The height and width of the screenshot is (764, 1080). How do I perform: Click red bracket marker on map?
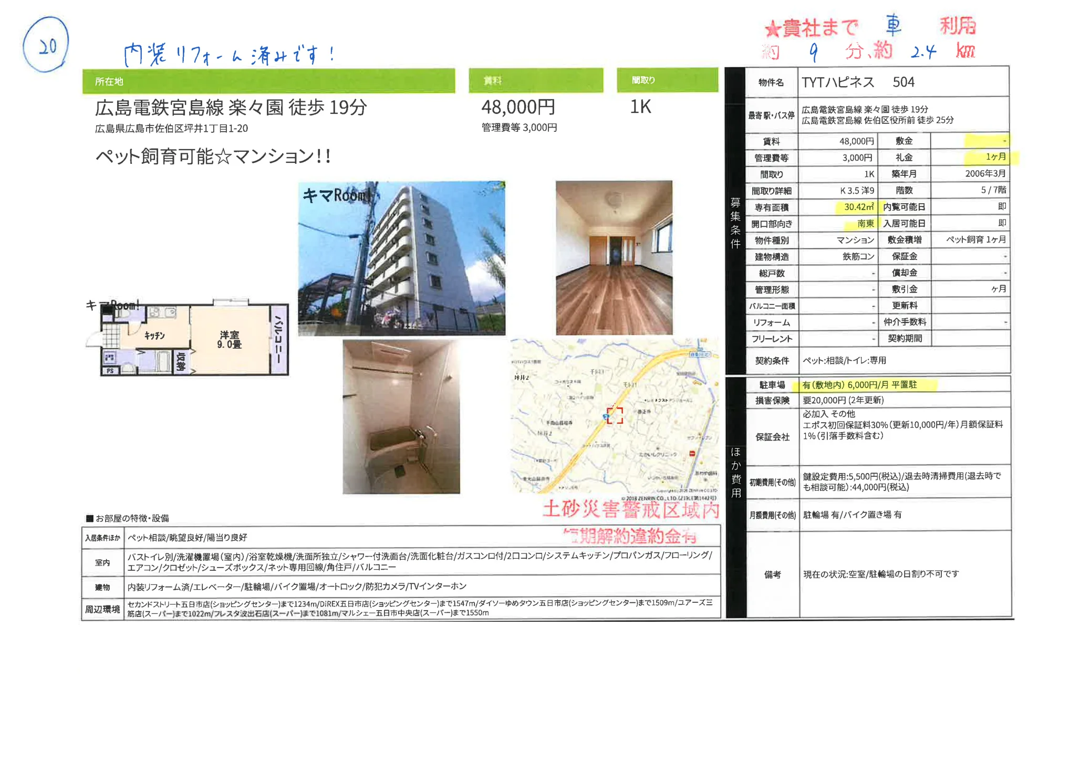point(614,415)
